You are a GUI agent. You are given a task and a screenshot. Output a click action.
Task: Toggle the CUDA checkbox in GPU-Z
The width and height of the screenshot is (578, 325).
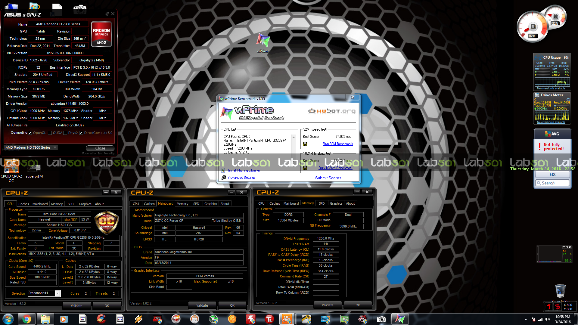tap(50, 133)
